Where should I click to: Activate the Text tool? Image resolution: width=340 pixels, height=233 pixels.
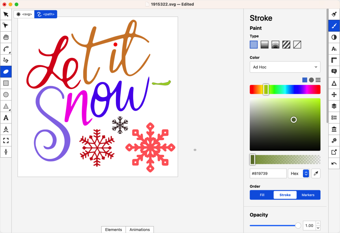6,118
